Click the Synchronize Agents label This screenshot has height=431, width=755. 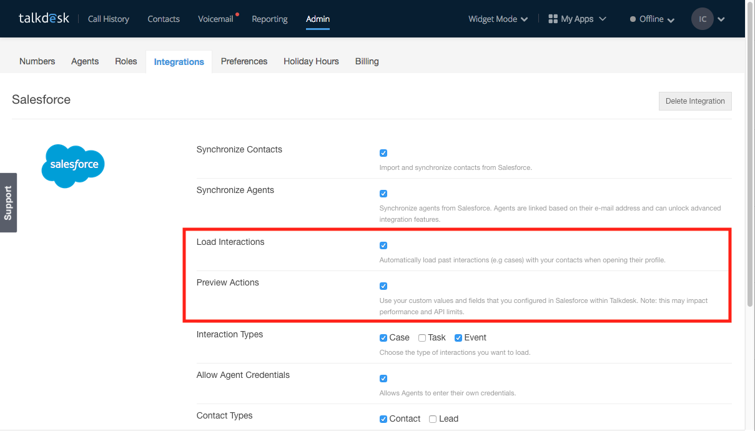click(235, 190)
